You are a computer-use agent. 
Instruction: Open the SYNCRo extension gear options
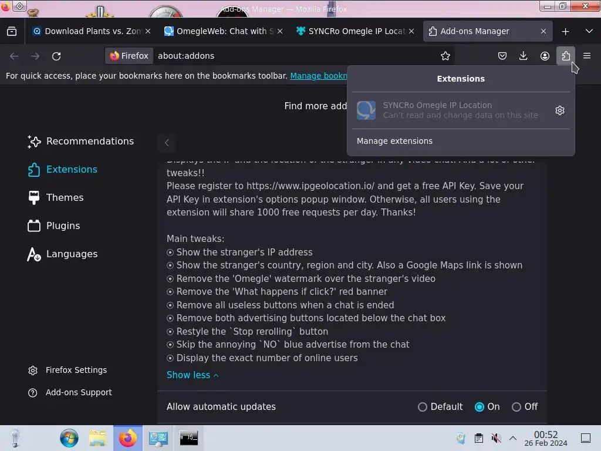(560, 110)
